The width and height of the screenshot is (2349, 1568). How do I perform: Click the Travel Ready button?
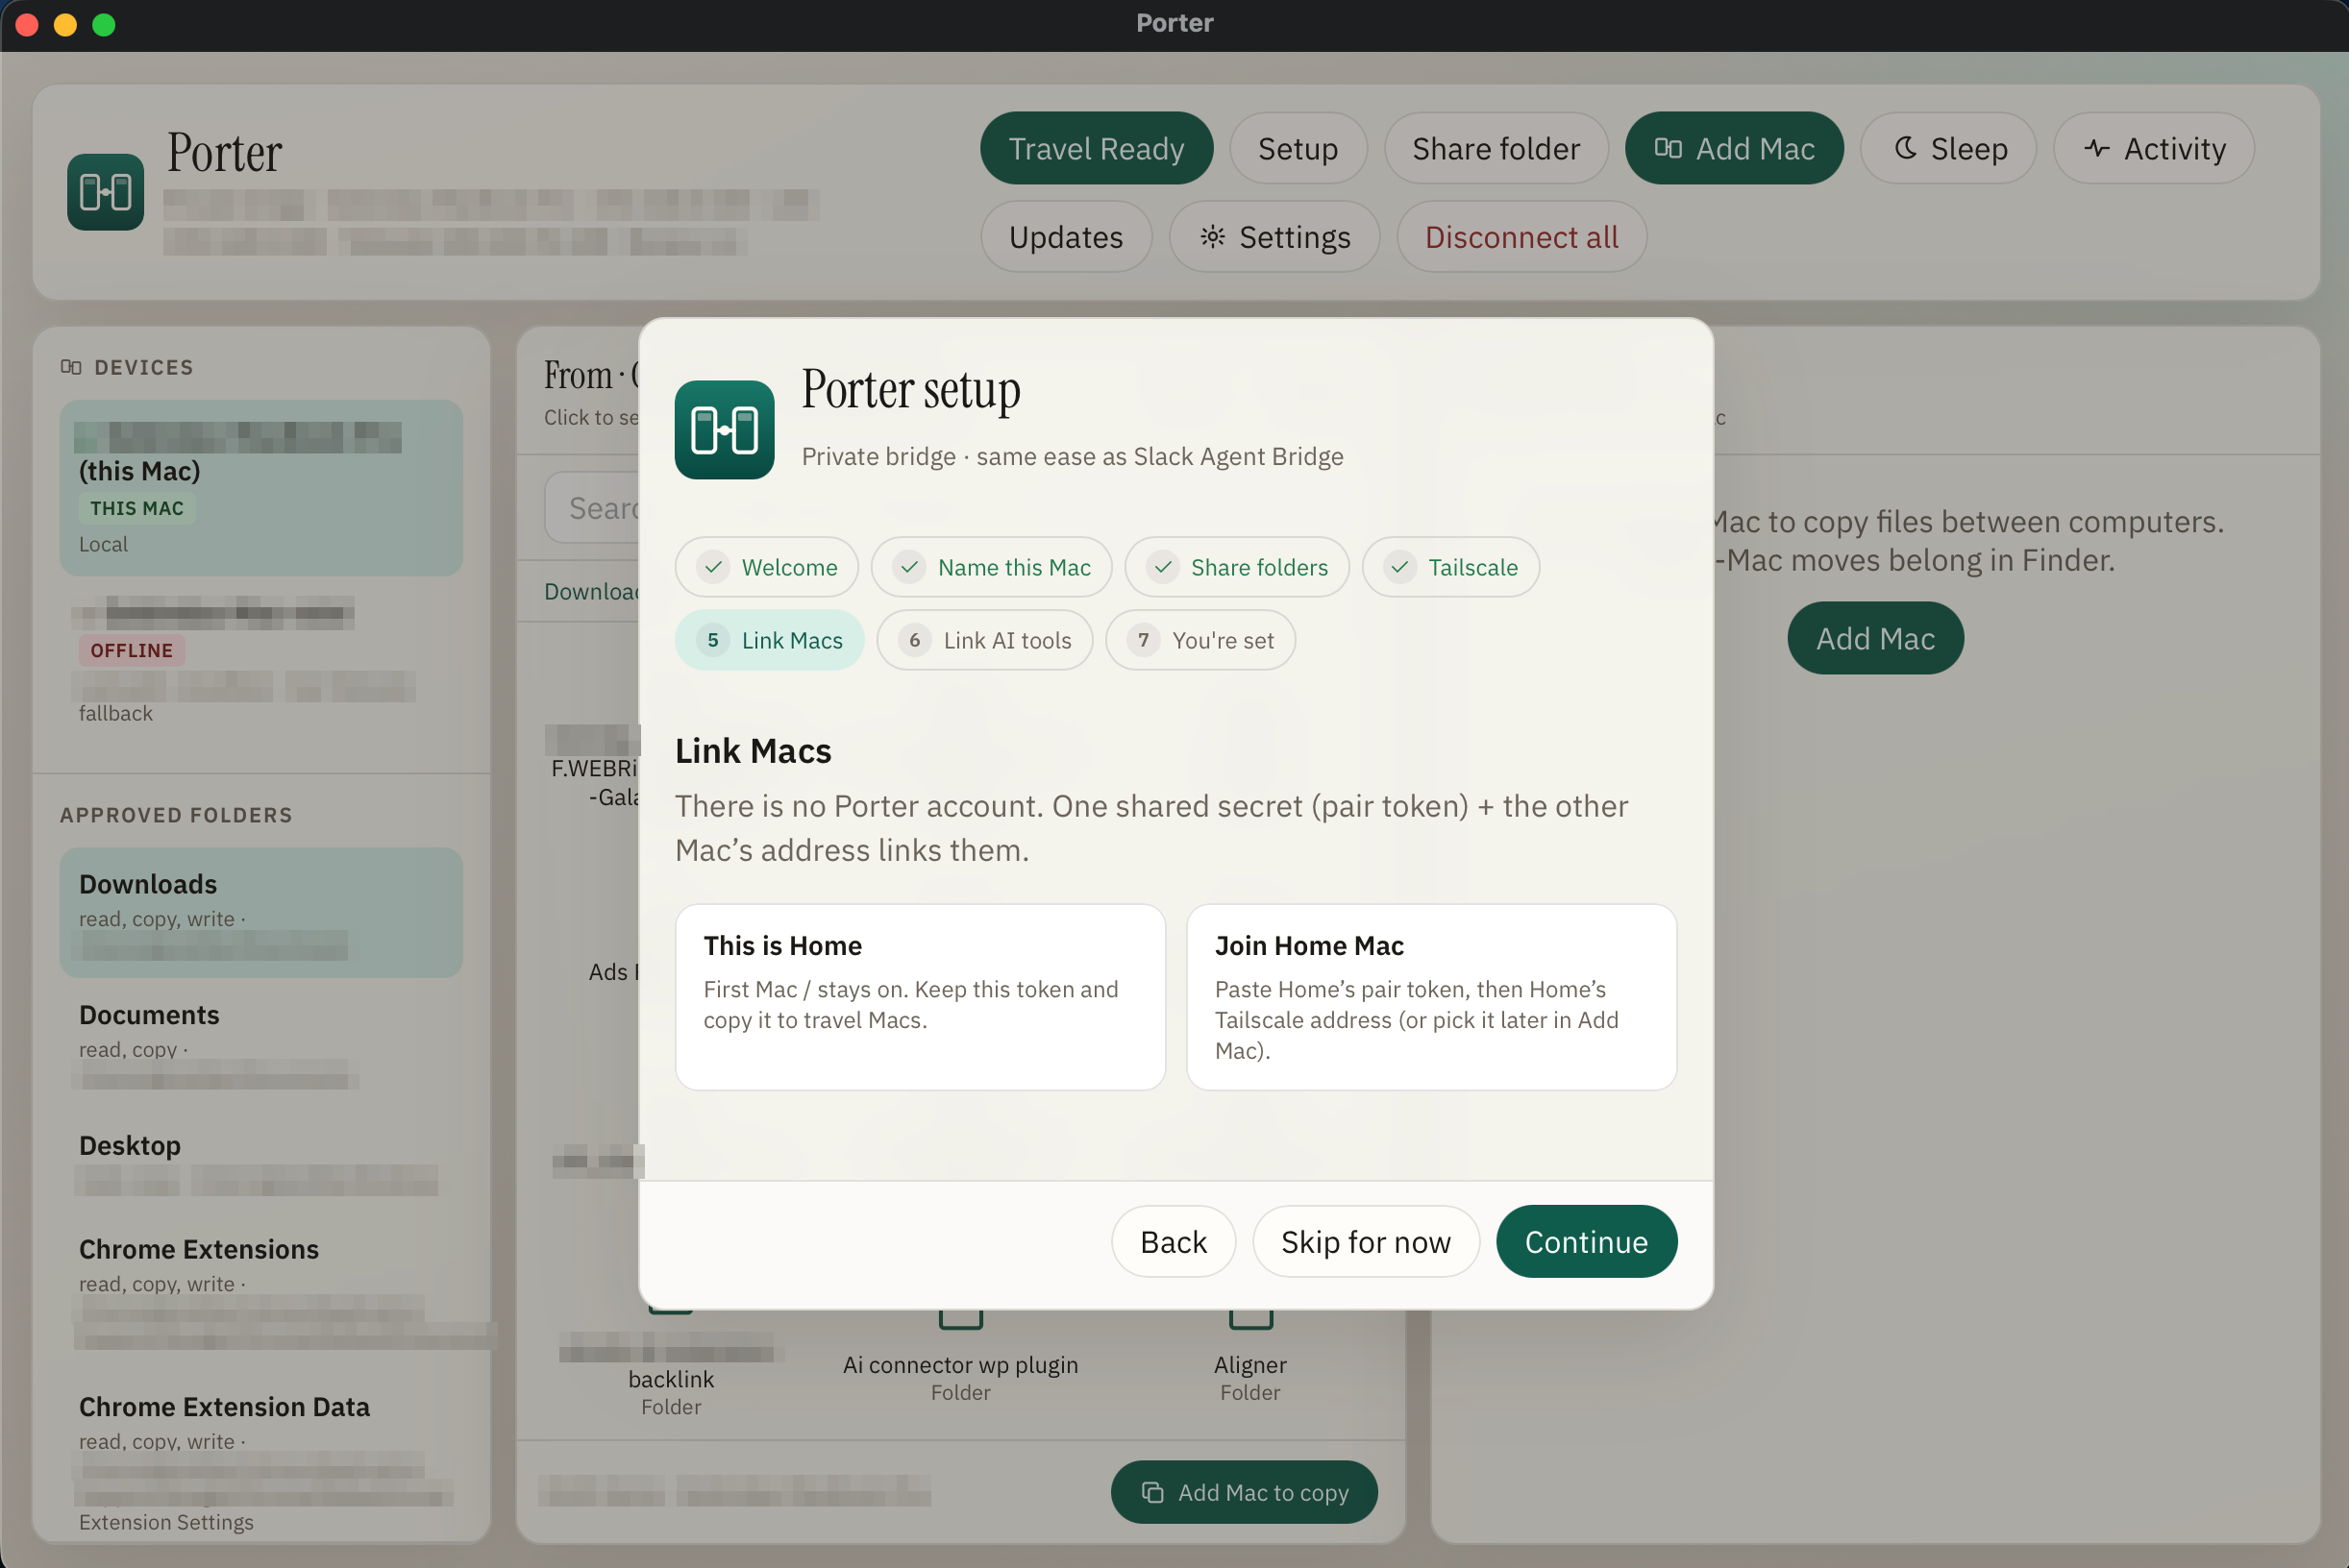click(1097, 148)
